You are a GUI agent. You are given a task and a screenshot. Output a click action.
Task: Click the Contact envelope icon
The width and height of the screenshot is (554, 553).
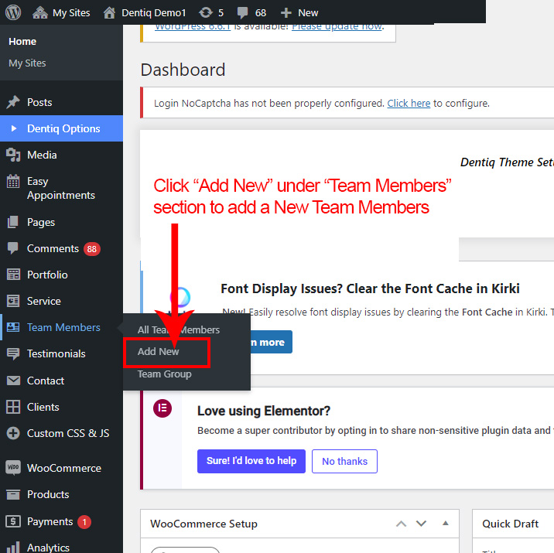(13, 381)
